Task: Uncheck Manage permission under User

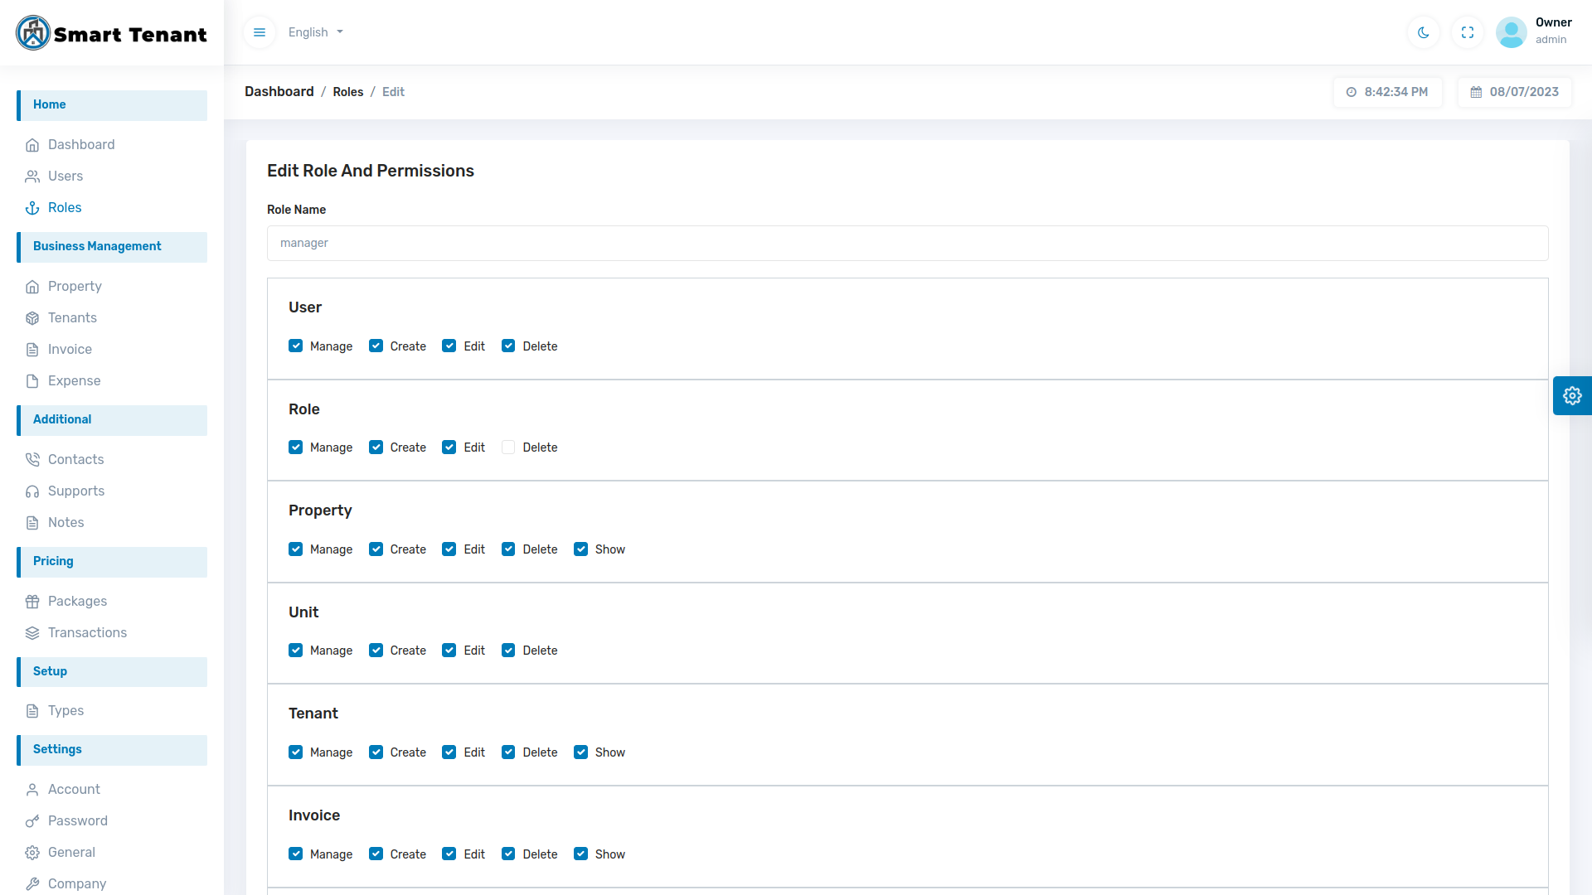Action: click(x=296, y=346)
